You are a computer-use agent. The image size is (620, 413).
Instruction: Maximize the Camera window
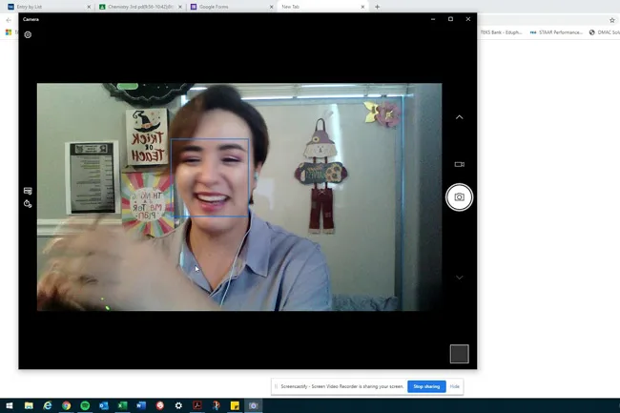click(x=450, y=19)
